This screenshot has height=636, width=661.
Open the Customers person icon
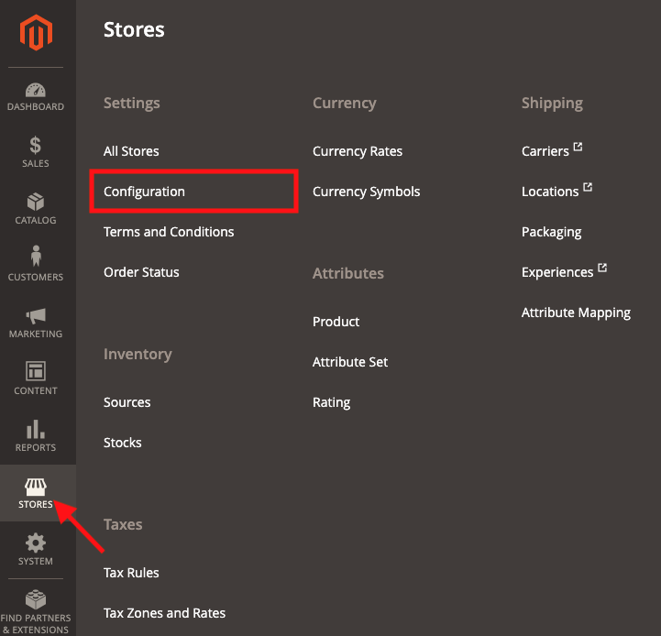pos(36,257)
